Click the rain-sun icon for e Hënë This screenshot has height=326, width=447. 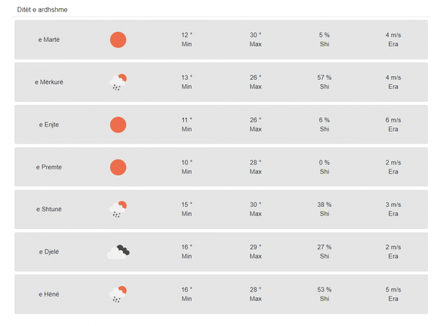[118, 294]
